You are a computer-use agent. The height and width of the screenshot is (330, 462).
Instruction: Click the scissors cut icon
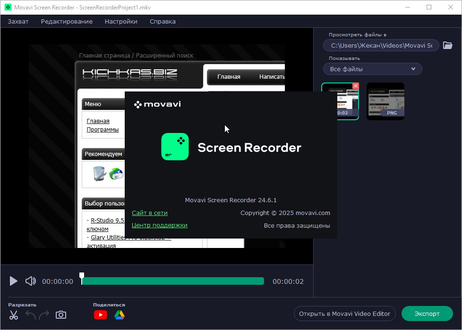(14, 315)
